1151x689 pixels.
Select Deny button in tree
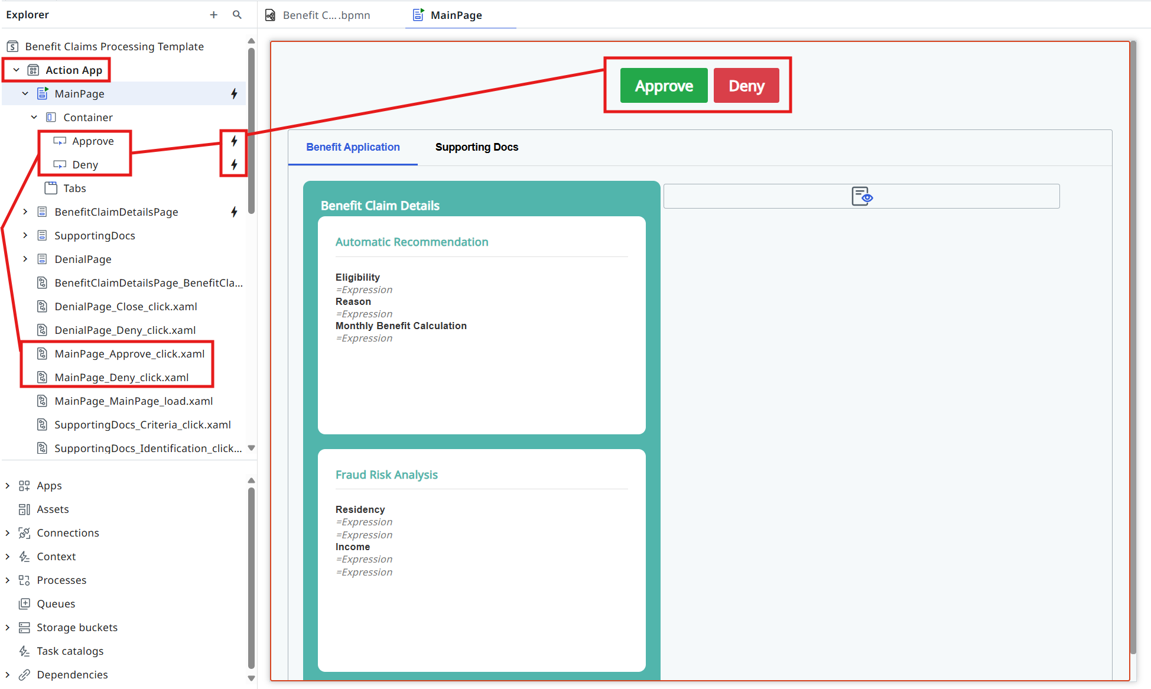click(85, 164)
